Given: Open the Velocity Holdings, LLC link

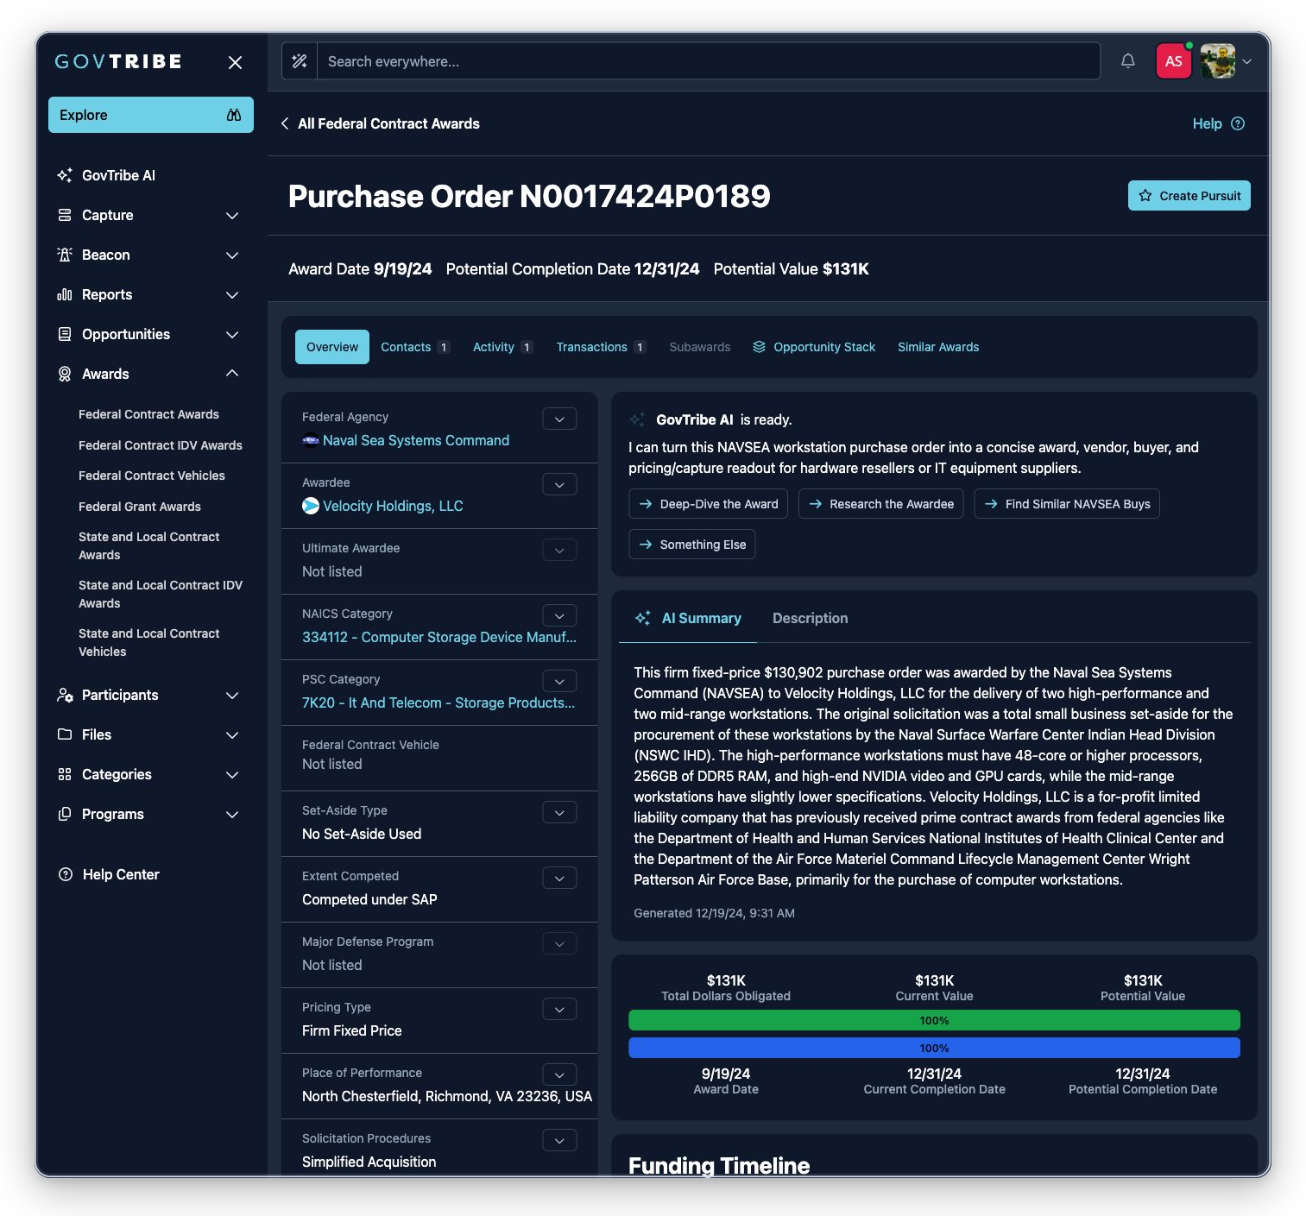Looking at the screenshot, I should pos(393,506).
